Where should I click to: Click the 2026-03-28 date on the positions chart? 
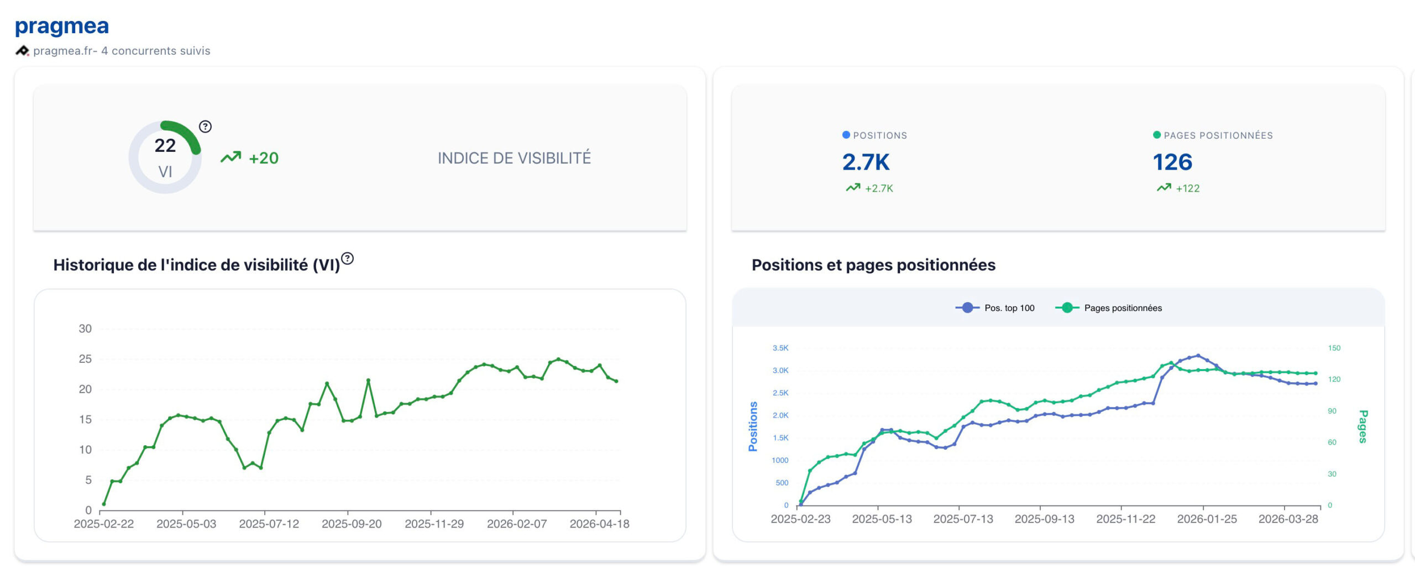click(1288, 519)
